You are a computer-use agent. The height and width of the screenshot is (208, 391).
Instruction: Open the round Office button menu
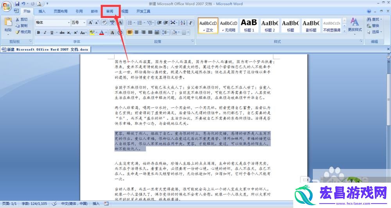point(7,6)
